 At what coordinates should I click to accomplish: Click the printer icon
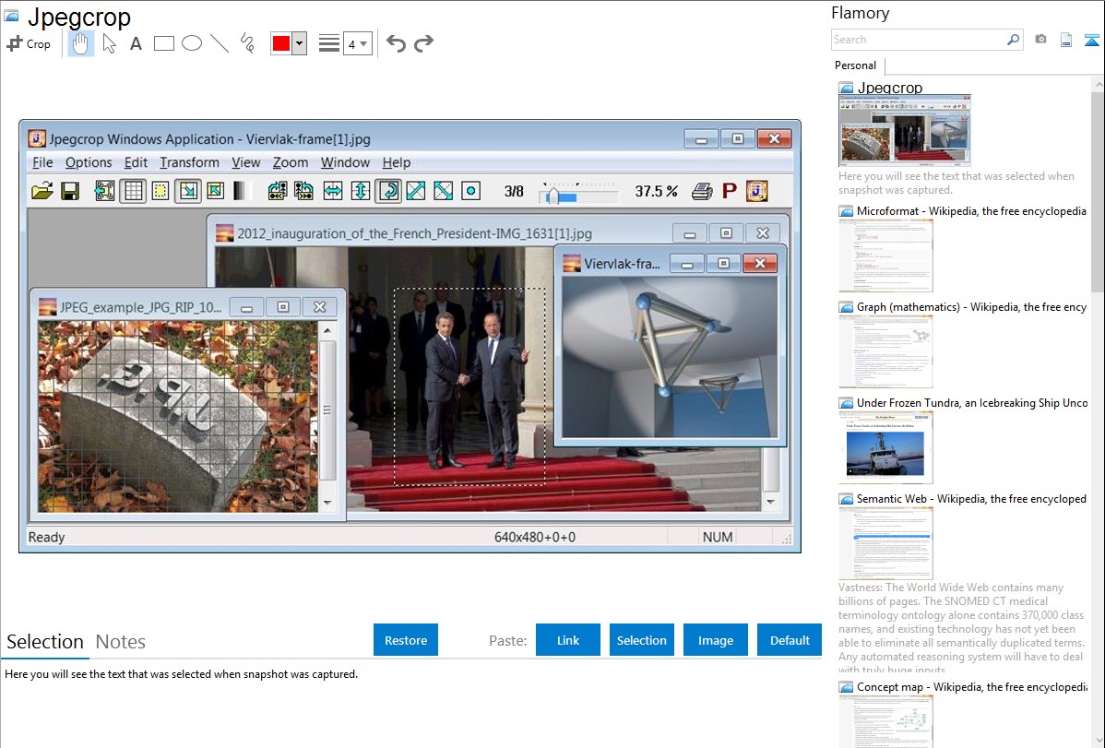click(702, 191)
